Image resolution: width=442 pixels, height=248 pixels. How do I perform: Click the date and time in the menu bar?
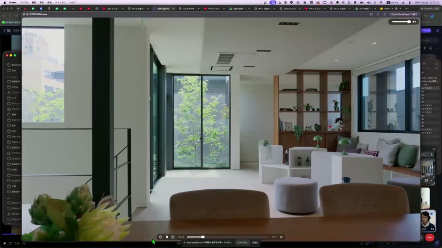(x=426, y=2)
